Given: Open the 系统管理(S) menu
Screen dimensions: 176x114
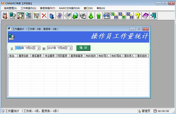Looking at the screenshot, I should tap(10, 8).
